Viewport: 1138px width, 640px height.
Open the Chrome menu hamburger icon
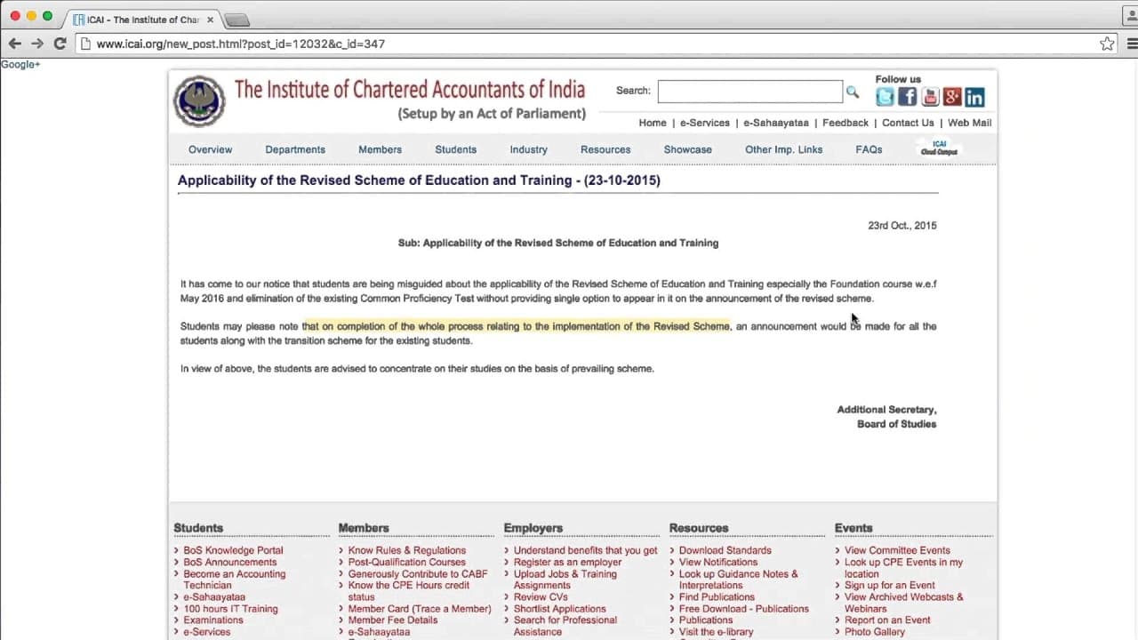pyautogui.click(x=1131, y=44)
